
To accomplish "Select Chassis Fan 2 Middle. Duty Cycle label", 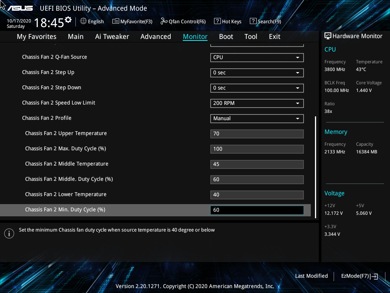I will tap(69, 179).
